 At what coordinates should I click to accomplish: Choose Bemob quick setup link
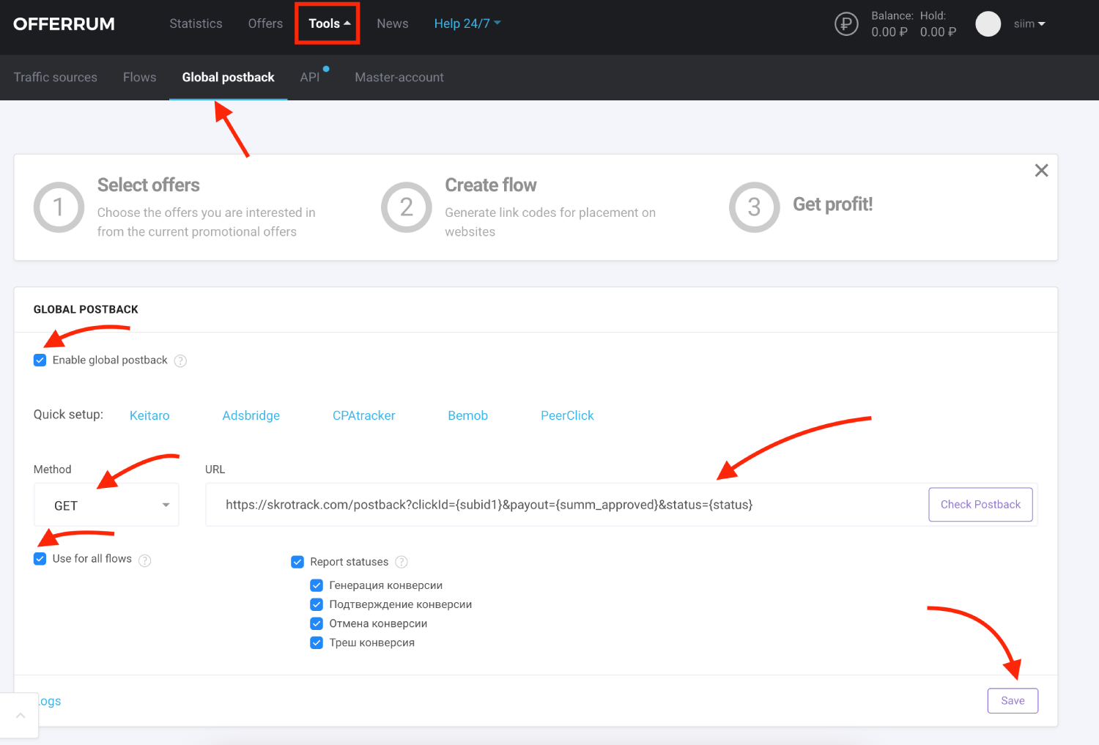pyautogui.click(x=467, y=415)
